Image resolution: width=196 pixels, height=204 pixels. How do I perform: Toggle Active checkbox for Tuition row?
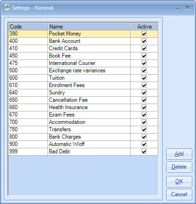tap(144, 78)
